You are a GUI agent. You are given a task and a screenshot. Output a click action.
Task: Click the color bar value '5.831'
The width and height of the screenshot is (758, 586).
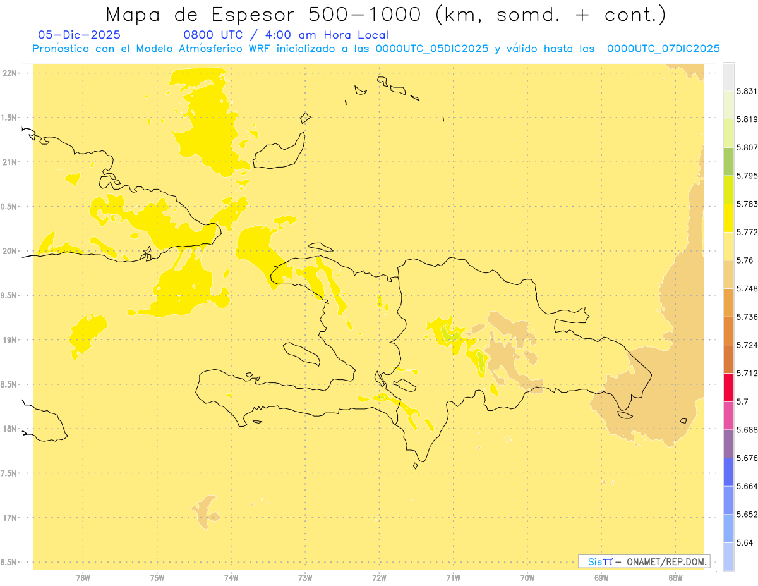747,91
